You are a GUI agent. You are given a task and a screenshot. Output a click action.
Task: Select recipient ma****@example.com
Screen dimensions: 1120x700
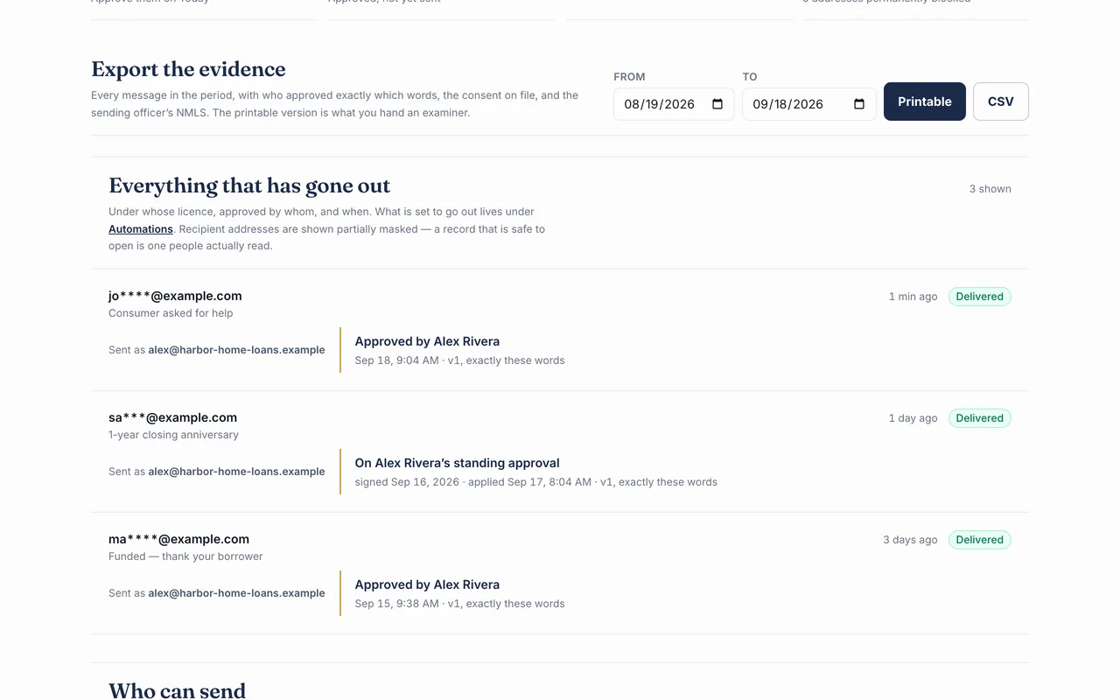(178, 539)
